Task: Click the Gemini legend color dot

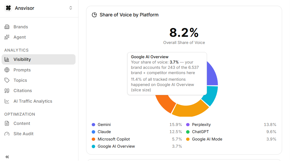Action: 93,125
